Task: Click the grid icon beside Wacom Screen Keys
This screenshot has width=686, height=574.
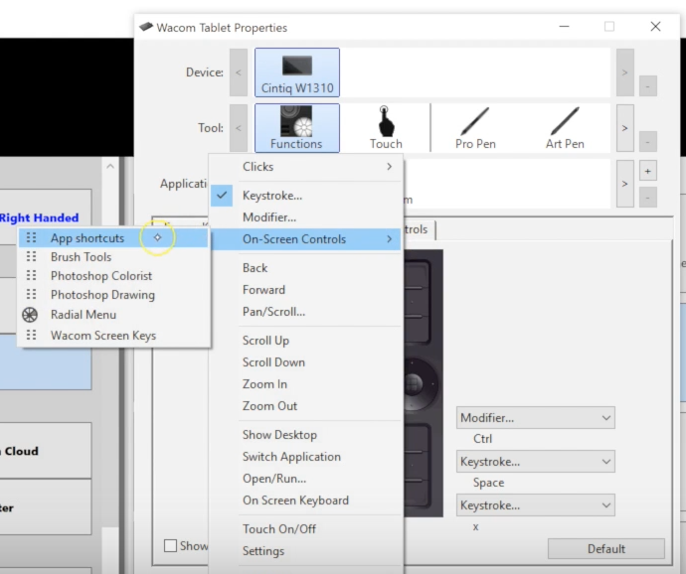Action: 32,336
